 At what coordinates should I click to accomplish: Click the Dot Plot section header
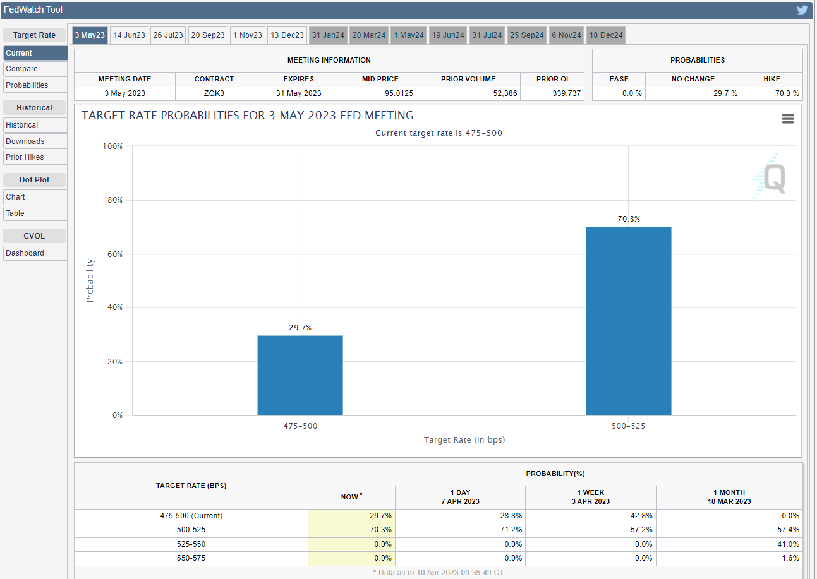coord(35,180)
